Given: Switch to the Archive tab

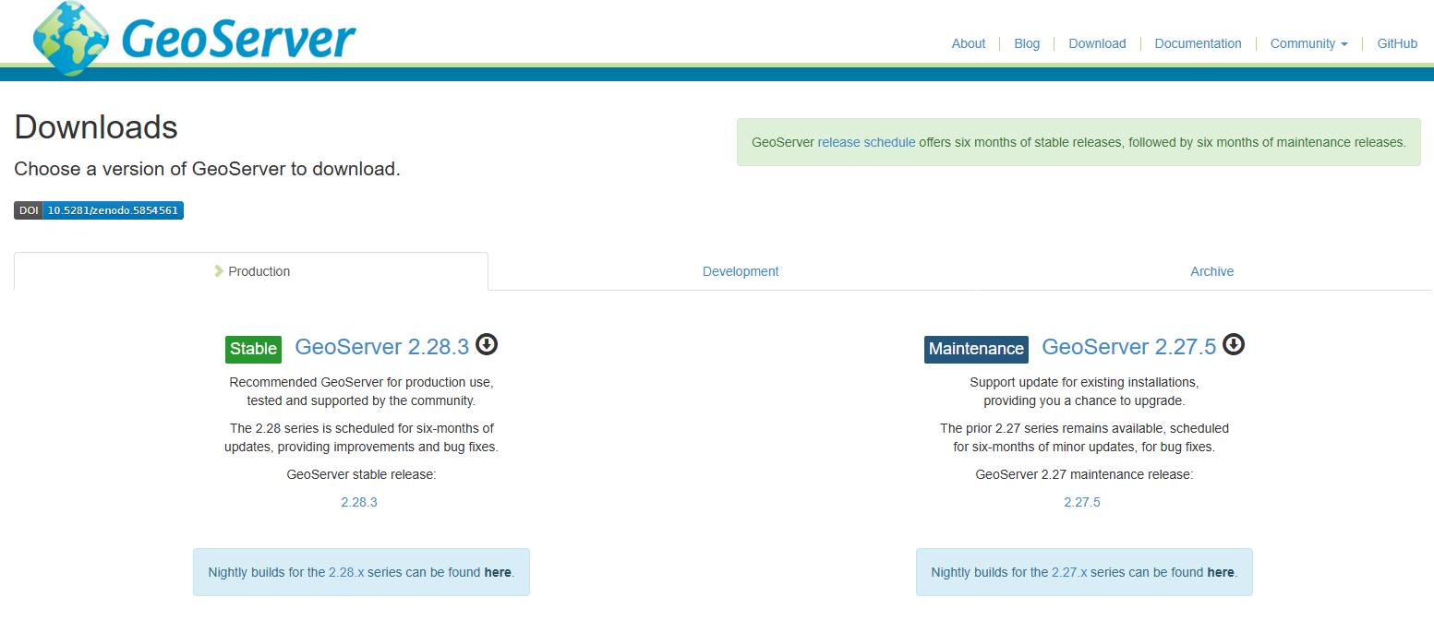Looking at the screenshot, I should point(1211,271).
